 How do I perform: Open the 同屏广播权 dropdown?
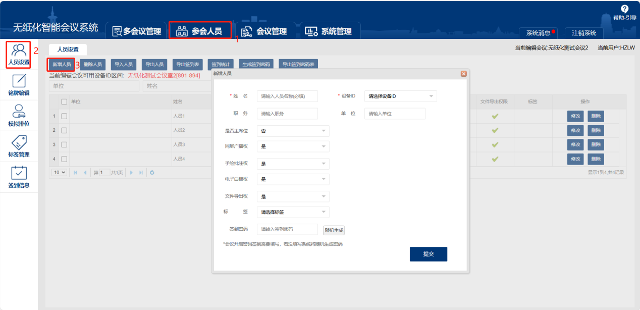click(293, 146)
